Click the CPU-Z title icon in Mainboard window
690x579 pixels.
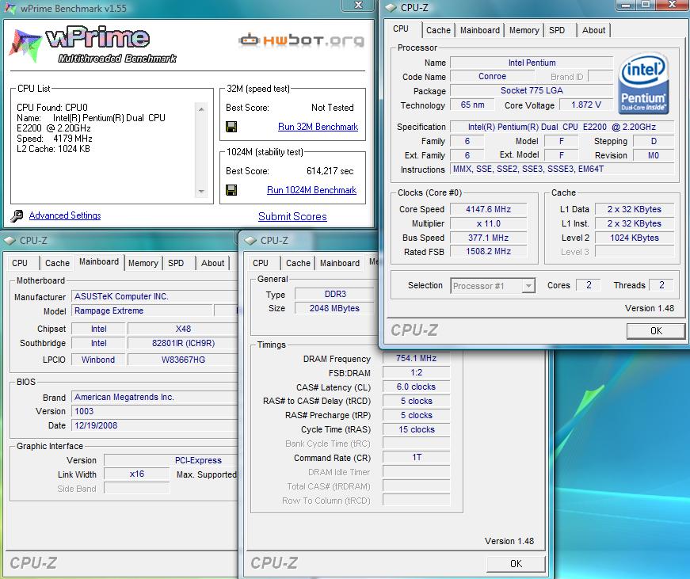pyautogui.click(x=10, y=241)
